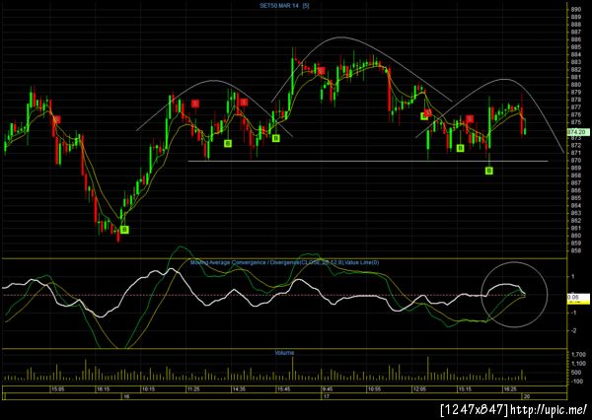Click the 500 volume axis label
The height and width of the screenshot is (420, 592).
pos(576,373)
